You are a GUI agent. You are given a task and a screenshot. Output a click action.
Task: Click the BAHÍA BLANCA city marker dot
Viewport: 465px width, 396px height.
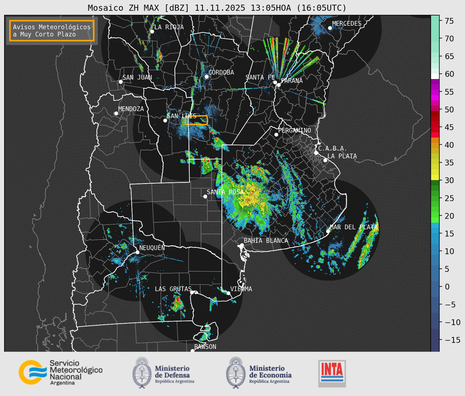click(242, 245)
